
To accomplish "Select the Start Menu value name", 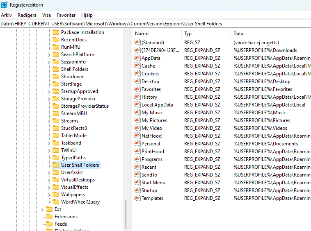I will [153, 183].
